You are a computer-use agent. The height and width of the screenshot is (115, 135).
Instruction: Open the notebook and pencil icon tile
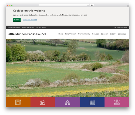click(18, 102)
